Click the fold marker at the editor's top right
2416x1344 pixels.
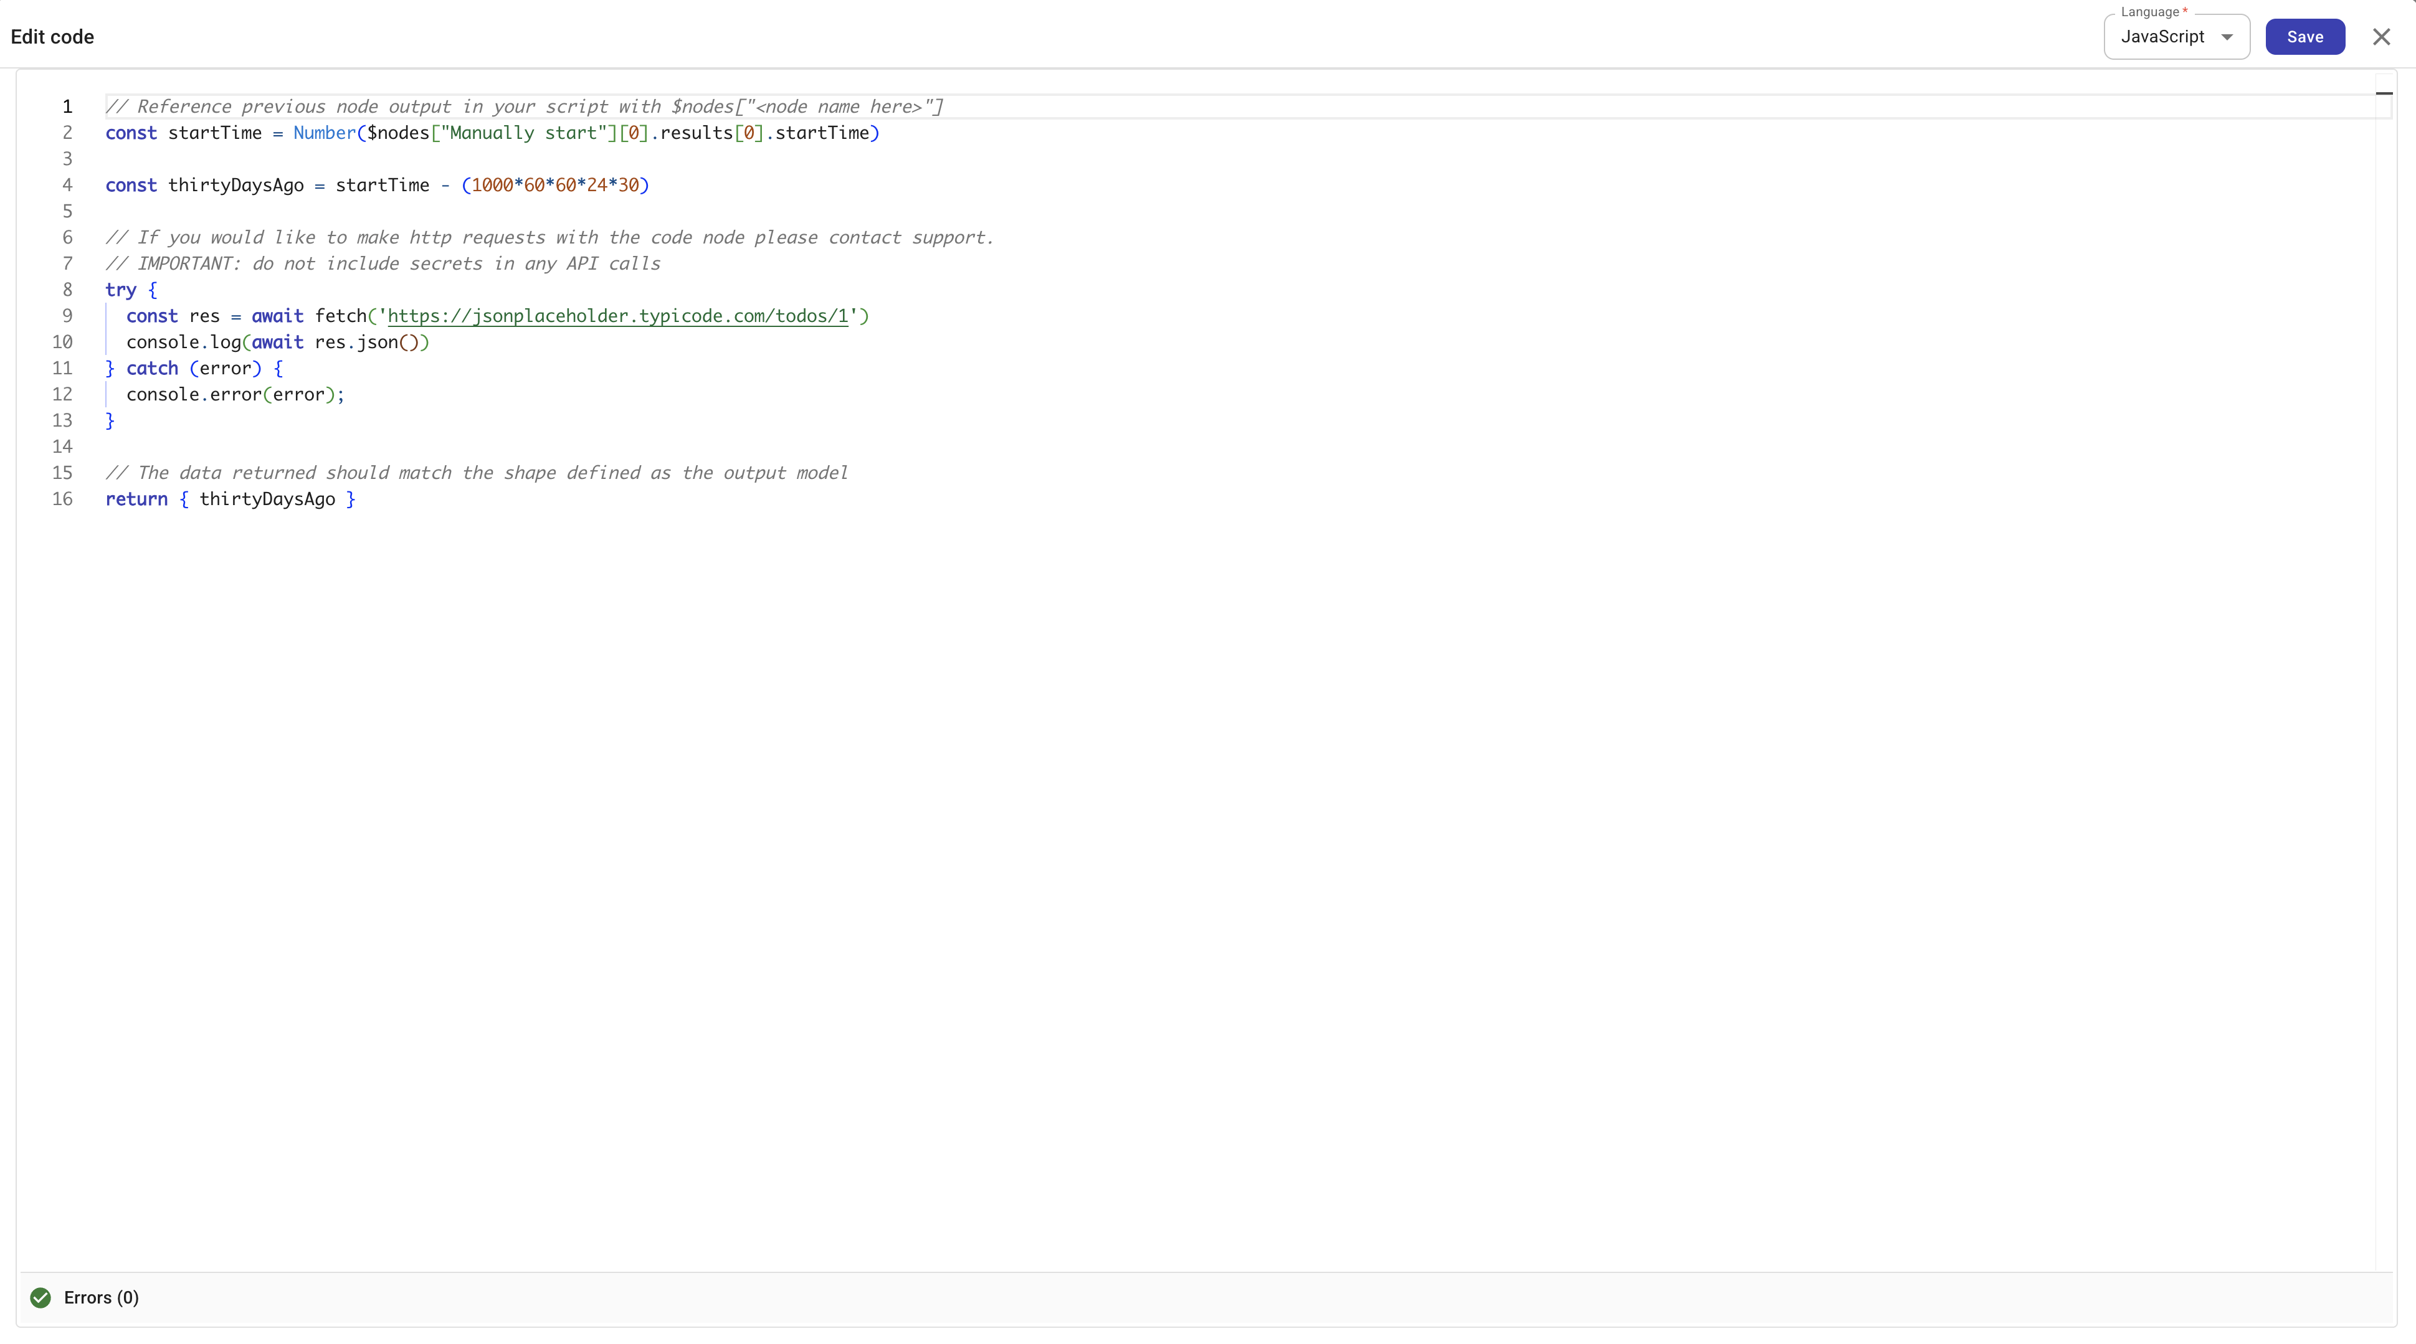pos(2385,93)
